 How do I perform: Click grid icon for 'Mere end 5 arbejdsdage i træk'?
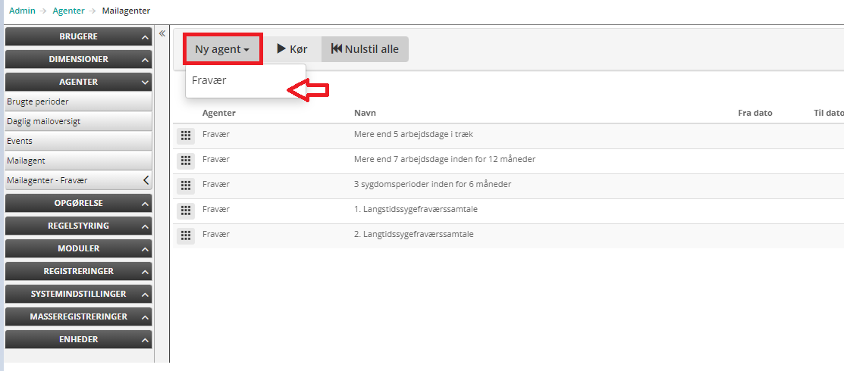click(184, 136)
